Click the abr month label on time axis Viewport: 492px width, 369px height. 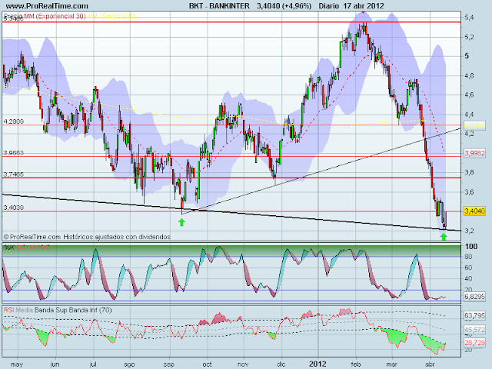(x=430, y=364)
